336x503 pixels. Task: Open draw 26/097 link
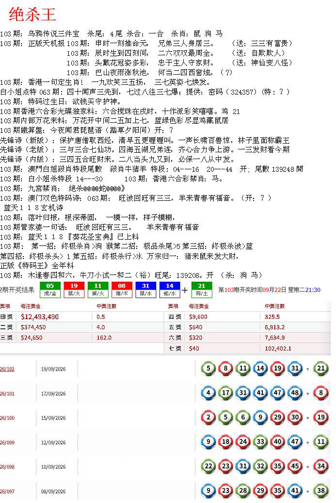(x=7, y=491)
